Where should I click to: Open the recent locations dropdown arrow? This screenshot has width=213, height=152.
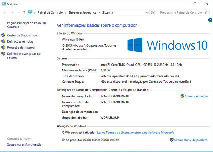point(18,13)
